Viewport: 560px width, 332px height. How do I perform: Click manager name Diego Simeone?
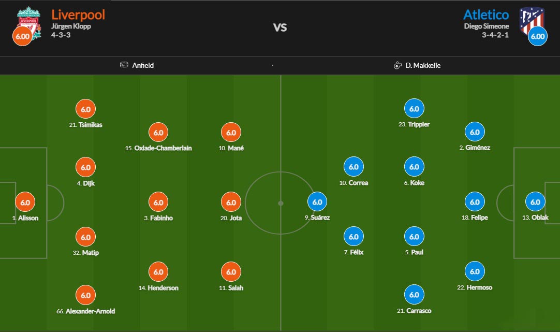(487, 26)
